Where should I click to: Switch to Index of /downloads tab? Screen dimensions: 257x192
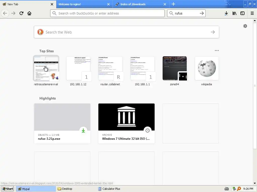pyautogui.click(x=141, y=4)
